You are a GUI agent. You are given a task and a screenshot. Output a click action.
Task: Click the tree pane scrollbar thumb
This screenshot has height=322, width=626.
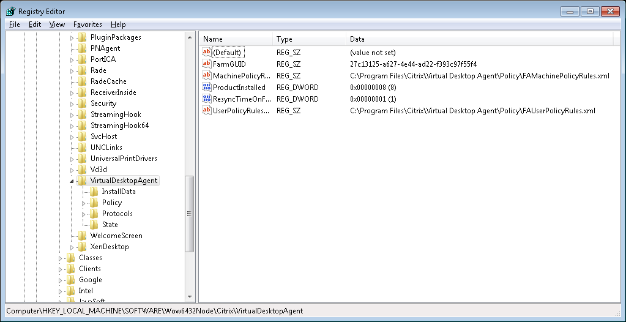(190, 214)
